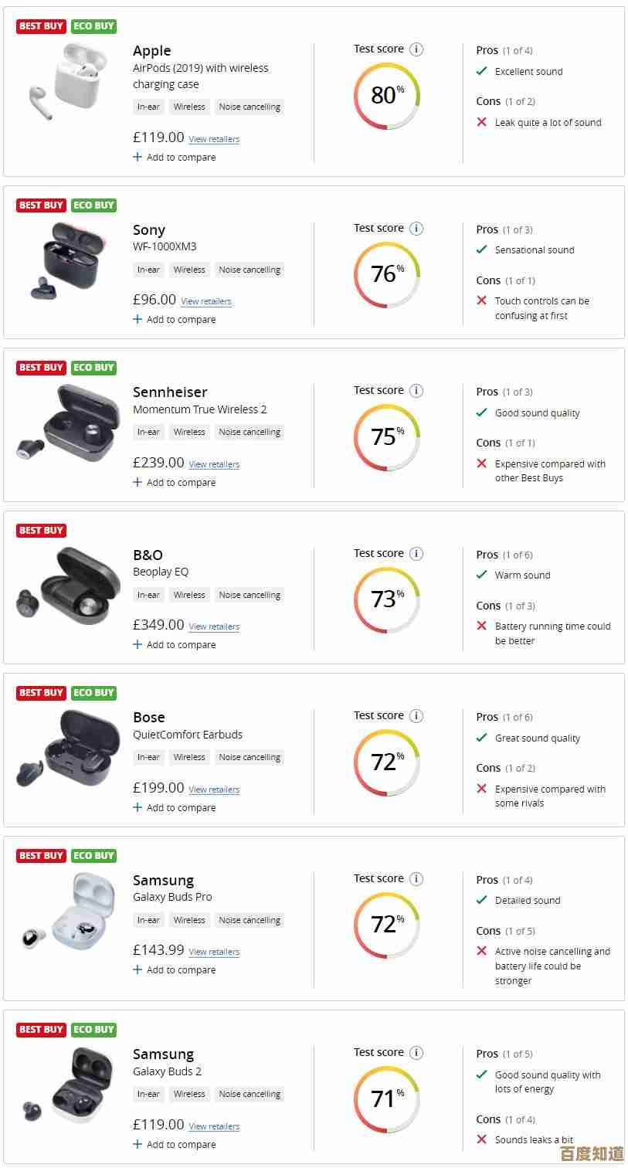Click Noise cancelling tag on Sennheiser listing
Image resolution: width=628 pixels, height=1168 pixels.
click(x=250, y=432)
